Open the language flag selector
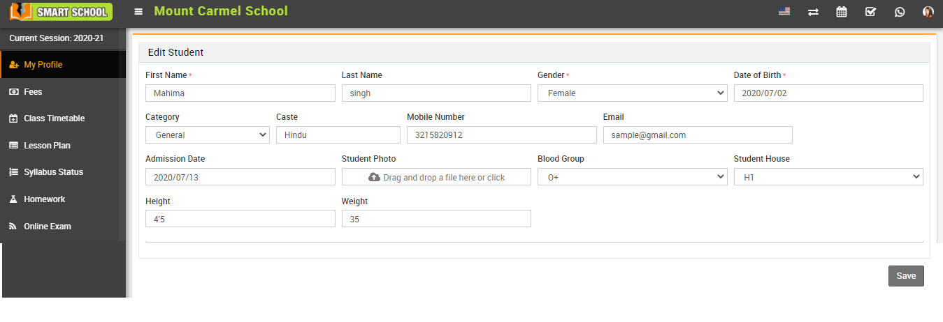 pyautogui.click(x=784, y=12)
